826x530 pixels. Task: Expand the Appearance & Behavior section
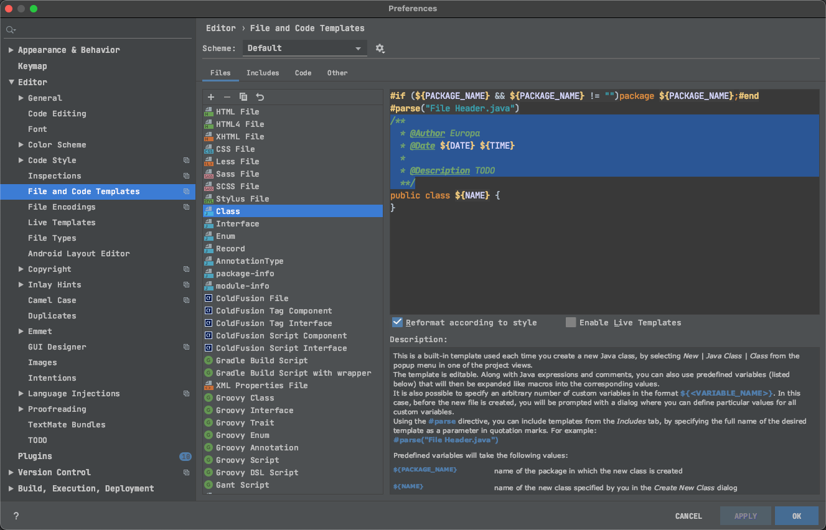coord(11,50)
